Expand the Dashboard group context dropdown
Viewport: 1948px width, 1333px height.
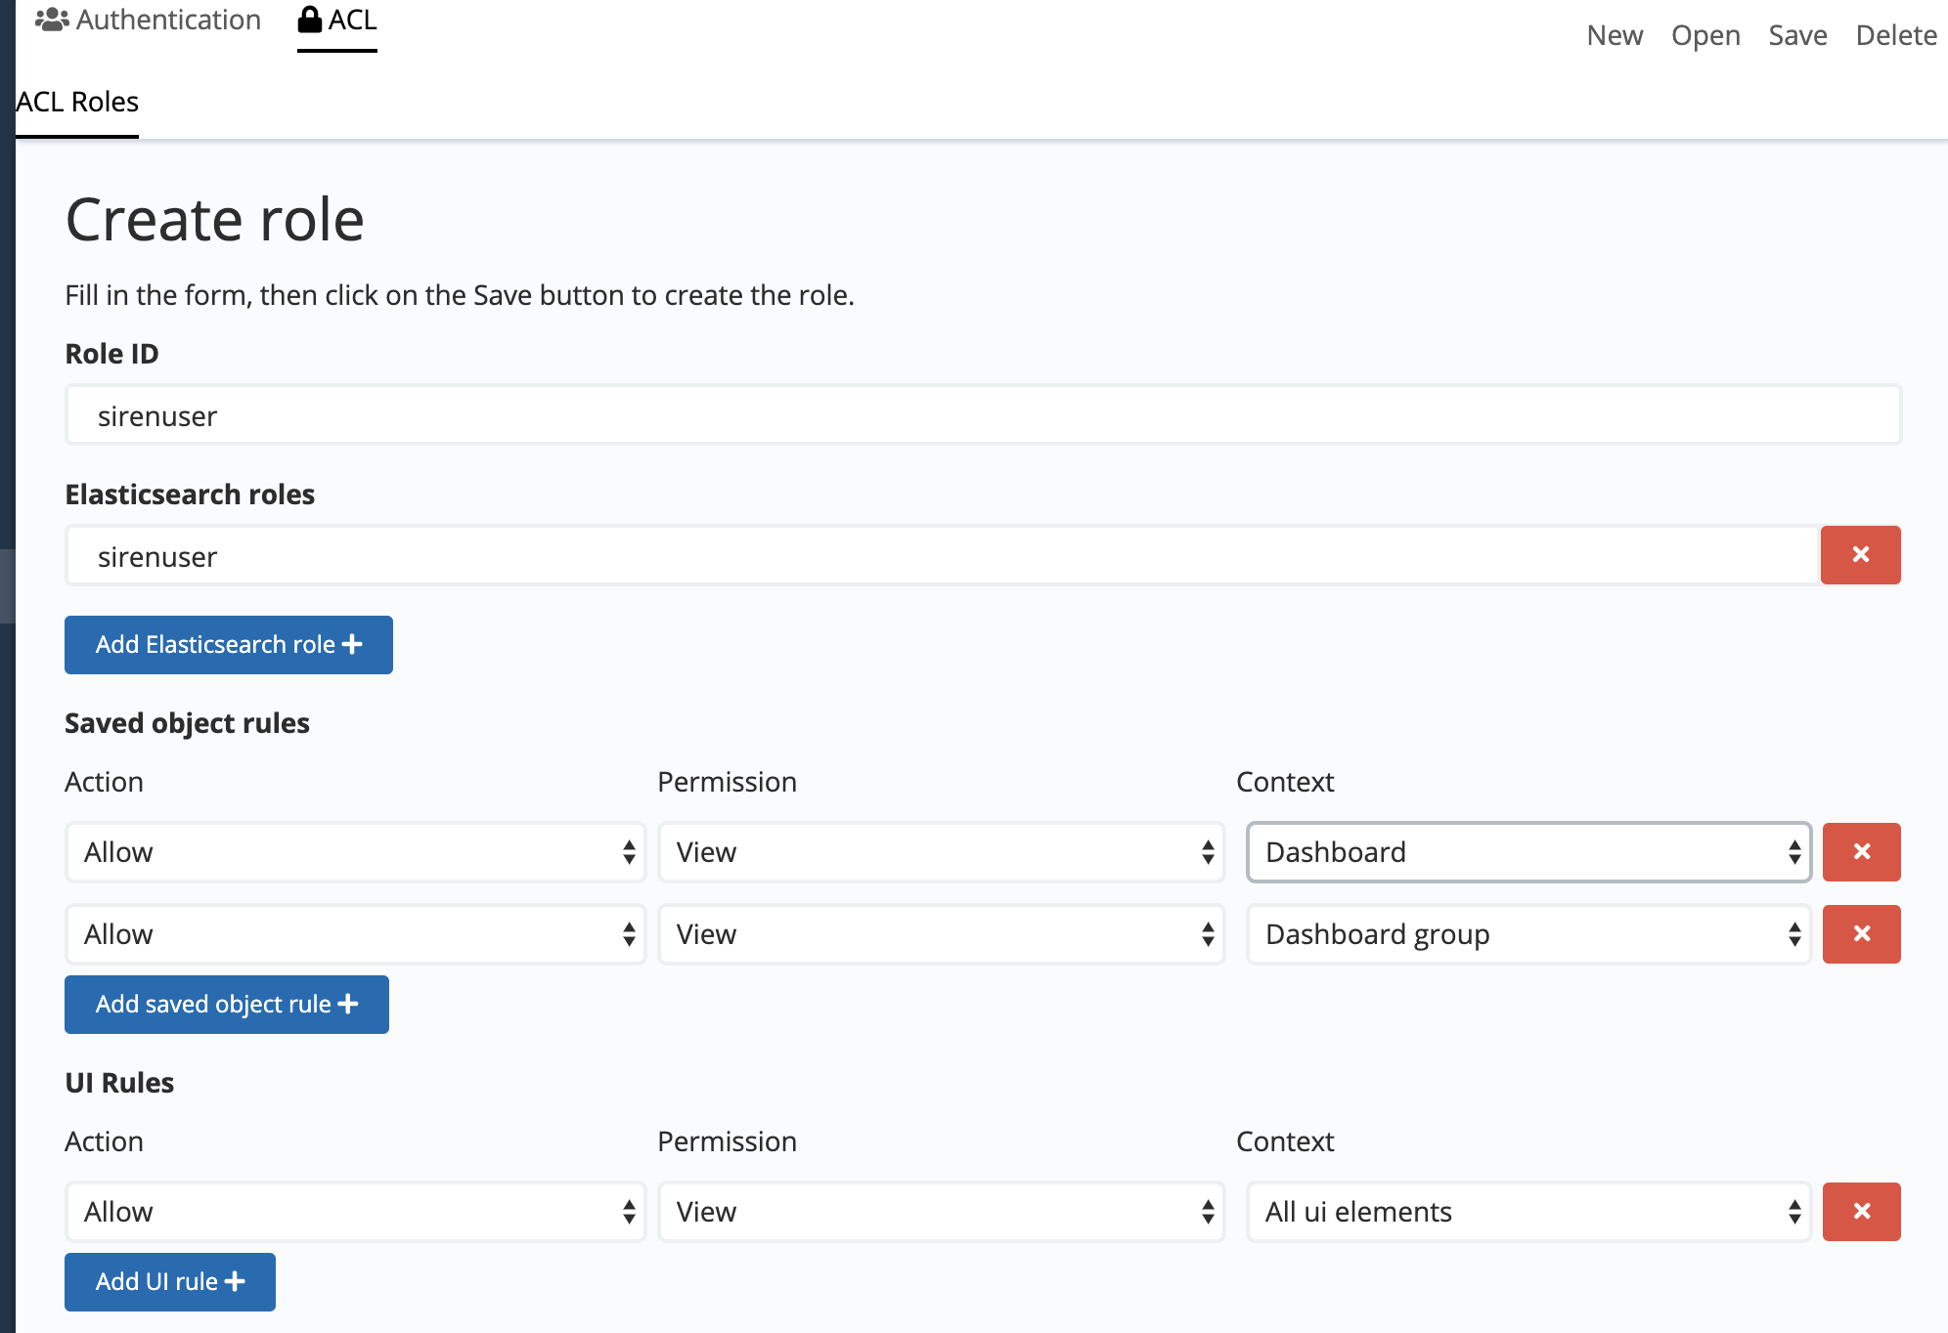(x=1528, y=934)
